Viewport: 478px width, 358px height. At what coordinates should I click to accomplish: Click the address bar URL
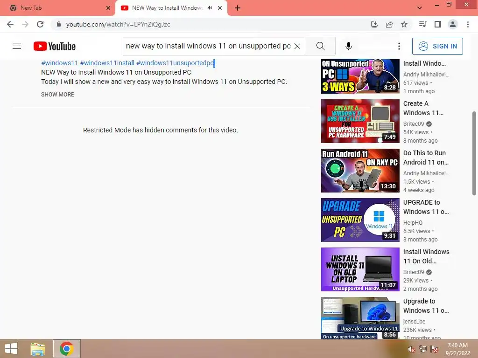(x=118, y=24)
